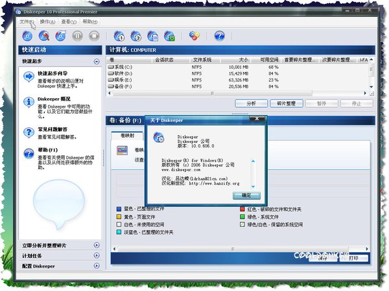Click the white unused space legend swatch
This screenshot has width=389, height=291.
119,224
